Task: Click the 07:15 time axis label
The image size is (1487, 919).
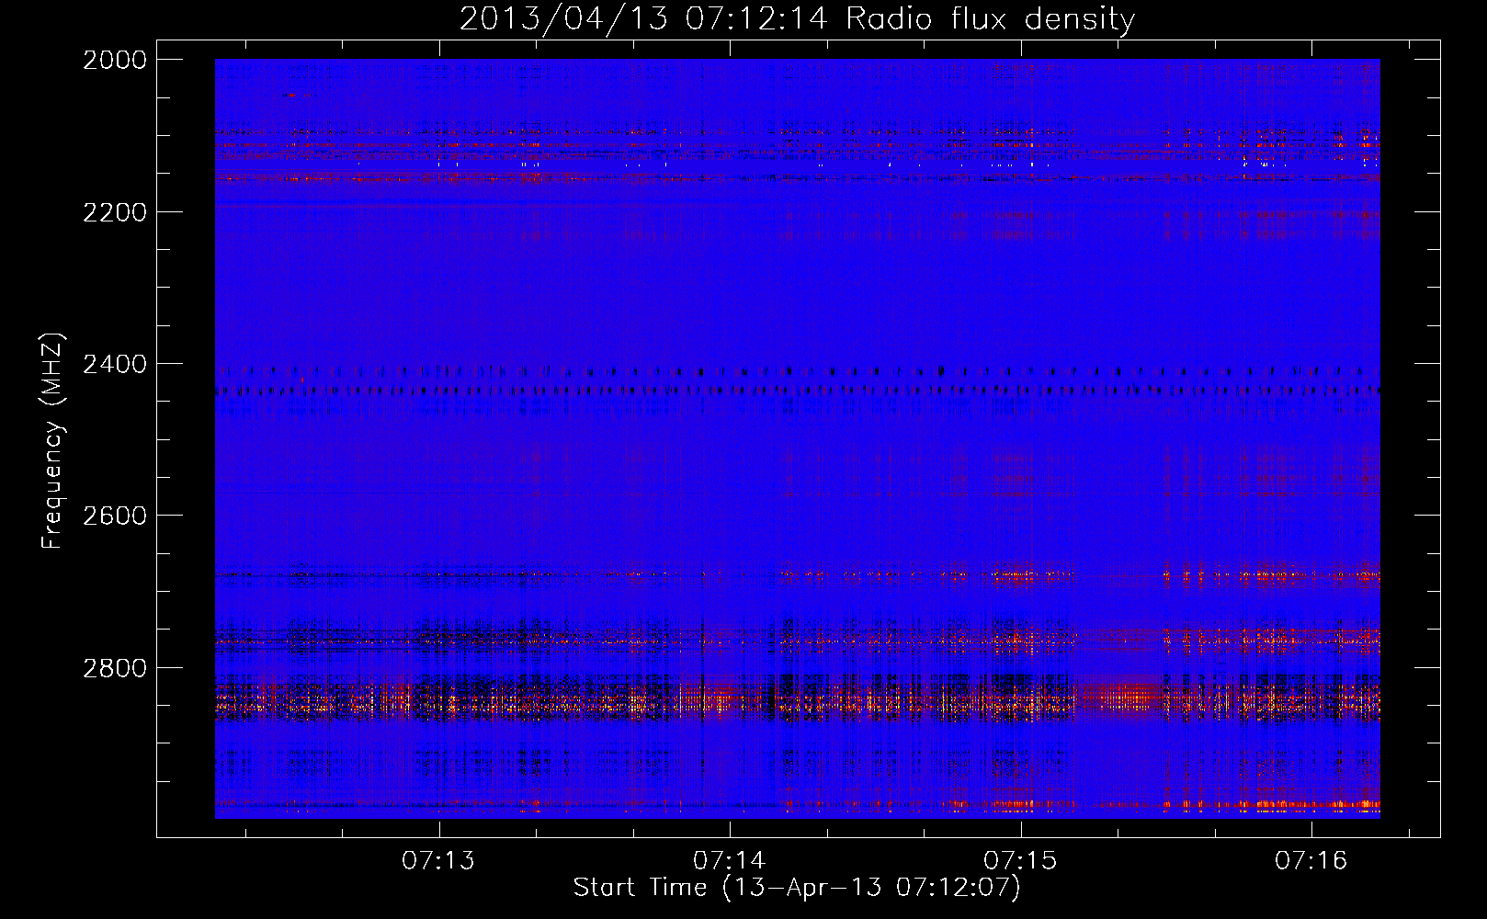Action: [x=1020, y=860]
